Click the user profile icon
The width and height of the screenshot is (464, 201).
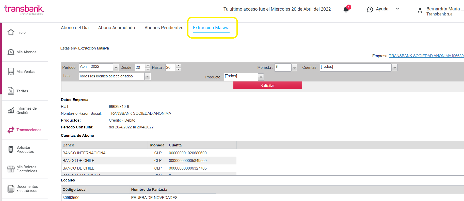[420, 11]
